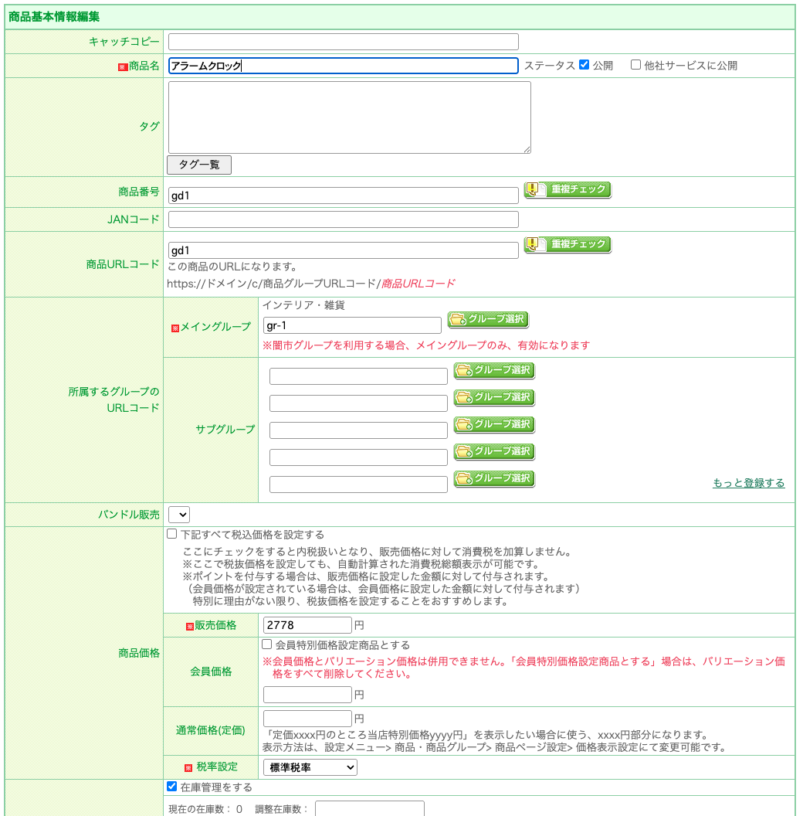This screenshot has width=803, height=816.
Task: Open グループ選択 for the second サブグループ row
Action: coord(494,398)
